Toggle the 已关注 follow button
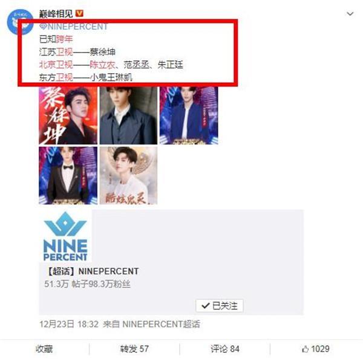 tap(219, 306)
